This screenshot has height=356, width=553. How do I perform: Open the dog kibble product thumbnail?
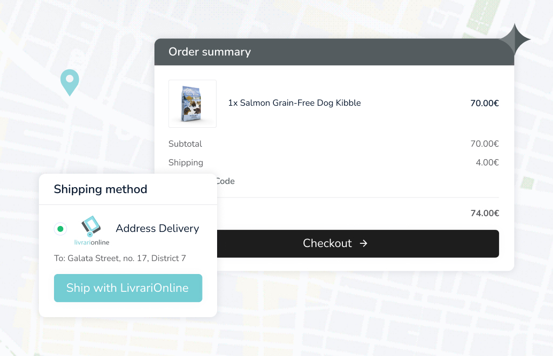[x=192, y=104]
